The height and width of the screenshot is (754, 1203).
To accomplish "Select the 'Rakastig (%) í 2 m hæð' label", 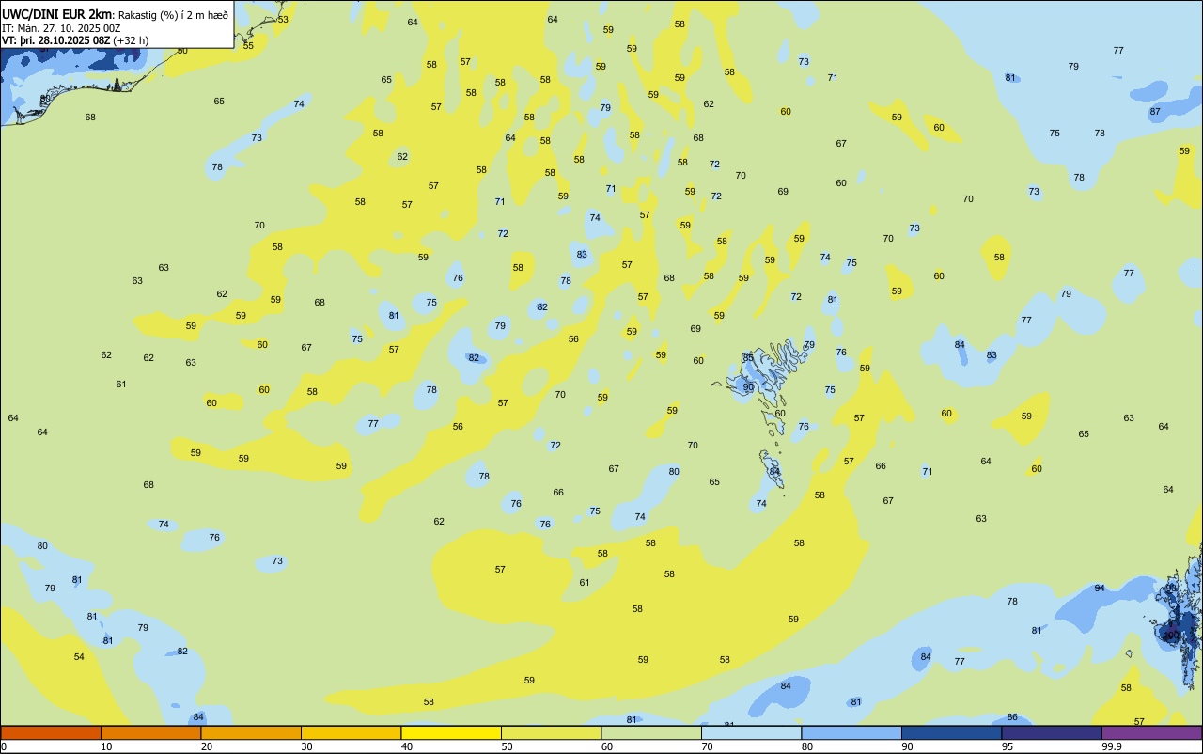I will (x=173, y=14).
